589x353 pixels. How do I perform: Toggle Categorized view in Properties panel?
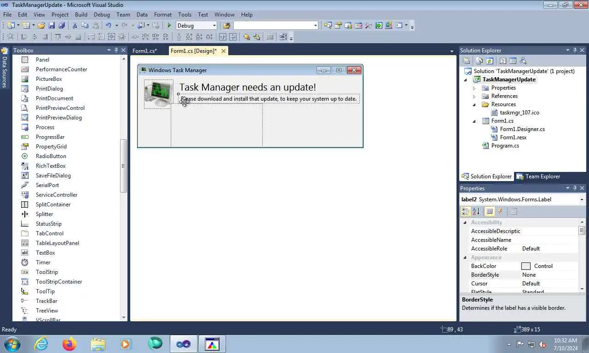(466, 211)
